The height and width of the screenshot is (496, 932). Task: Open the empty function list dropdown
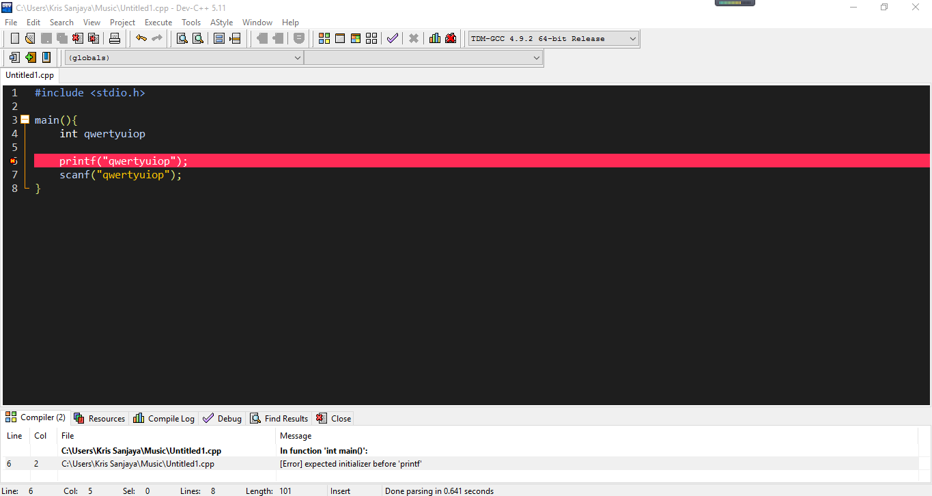(423, 58)
